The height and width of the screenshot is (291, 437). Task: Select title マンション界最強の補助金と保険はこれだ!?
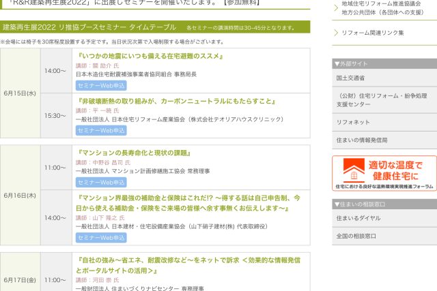[x=188, y=203]
